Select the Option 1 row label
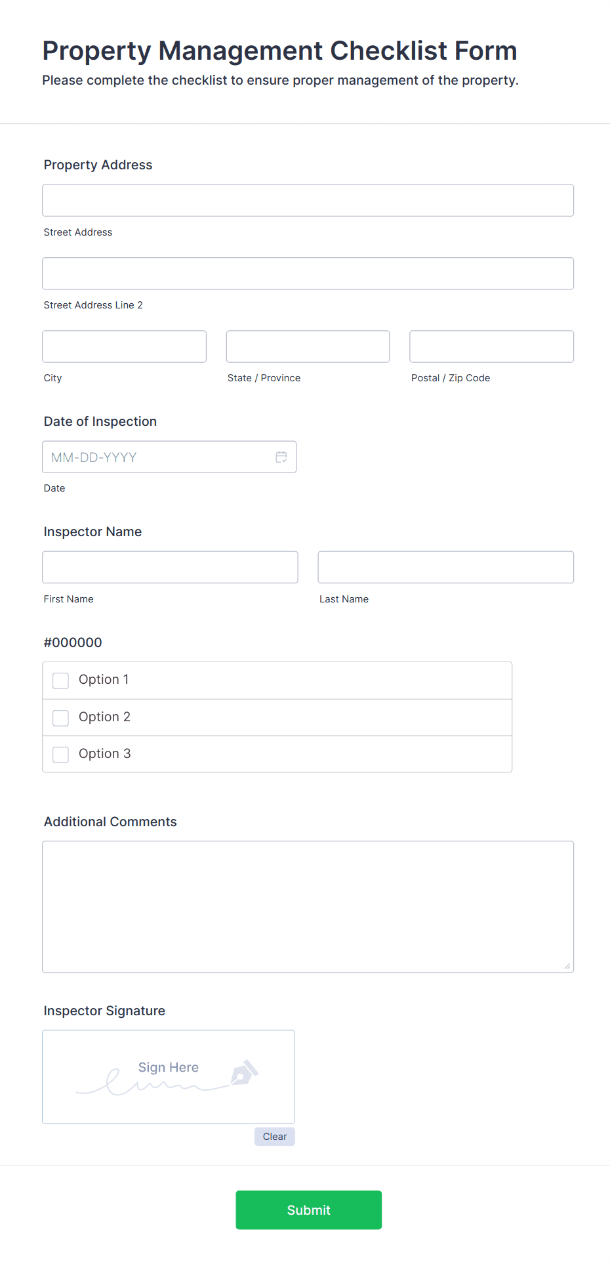The height and width of the screenshot is (1262, 610). click(x=104, y=680)
